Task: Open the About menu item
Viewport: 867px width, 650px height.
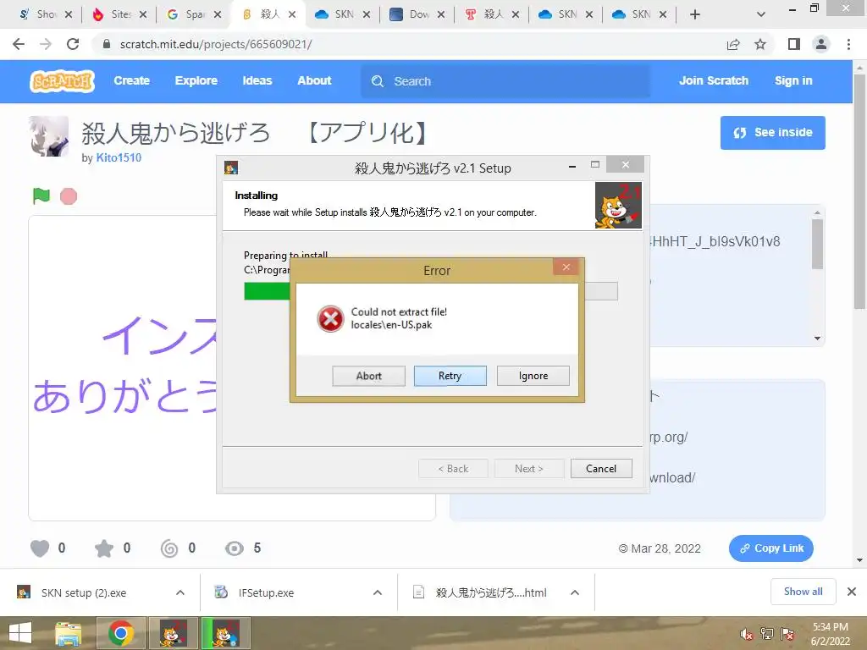Action: coord(315,80)
